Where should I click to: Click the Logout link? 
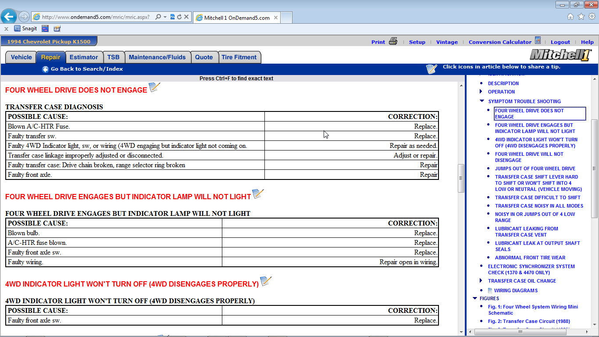click(x=560, y=42)
